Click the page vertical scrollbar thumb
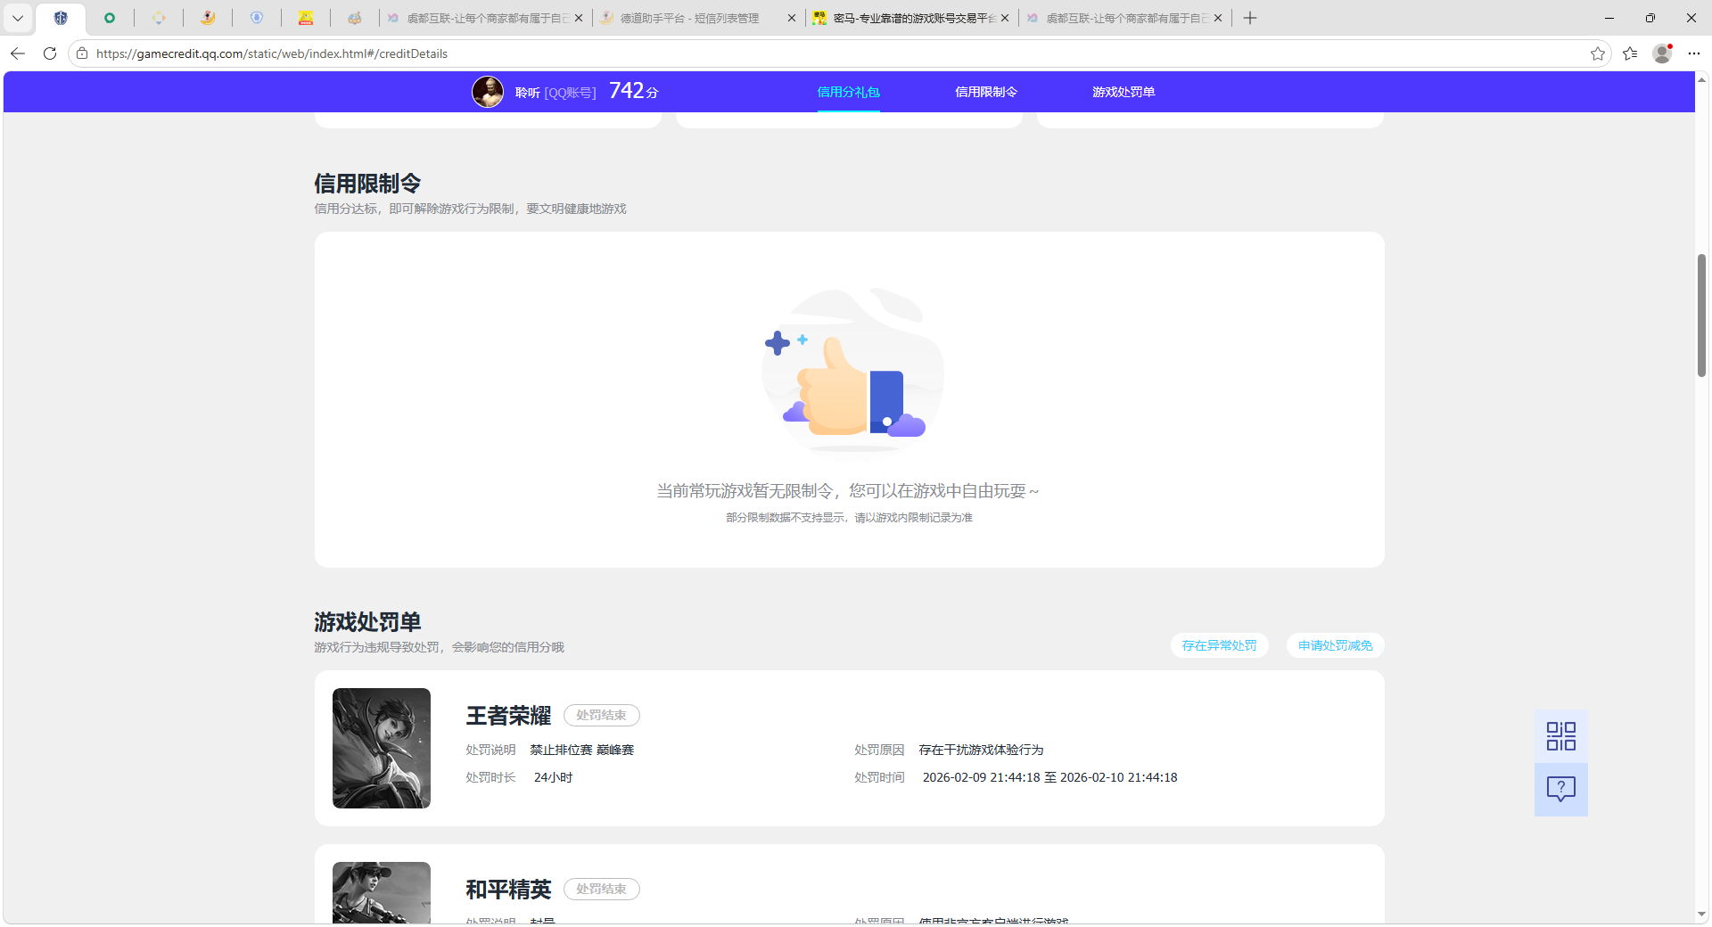 [x=1701, y=316]
